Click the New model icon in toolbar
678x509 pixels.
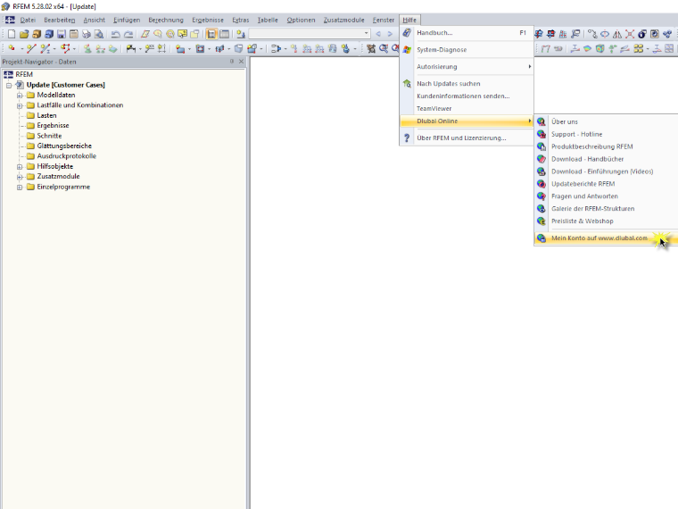[x=12, y=34]
